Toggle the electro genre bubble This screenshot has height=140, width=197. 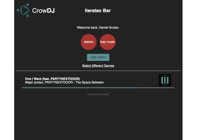click(88, 42)
